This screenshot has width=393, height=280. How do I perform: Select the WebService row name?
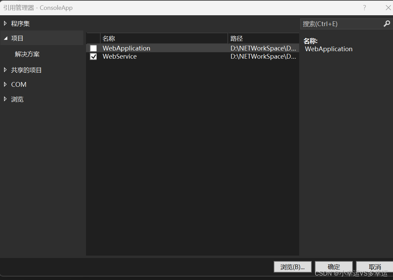point(120,57)
